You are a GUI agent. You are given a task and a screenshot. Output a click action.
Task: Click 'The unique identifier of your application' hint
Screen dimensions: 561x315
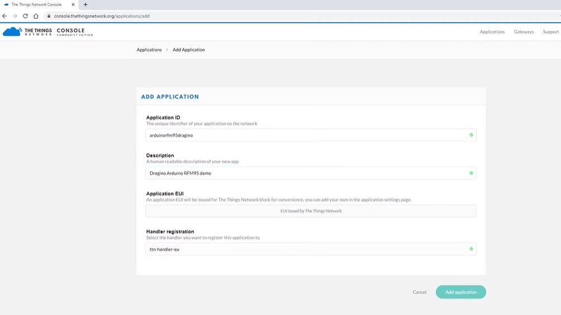click(202, 124)
